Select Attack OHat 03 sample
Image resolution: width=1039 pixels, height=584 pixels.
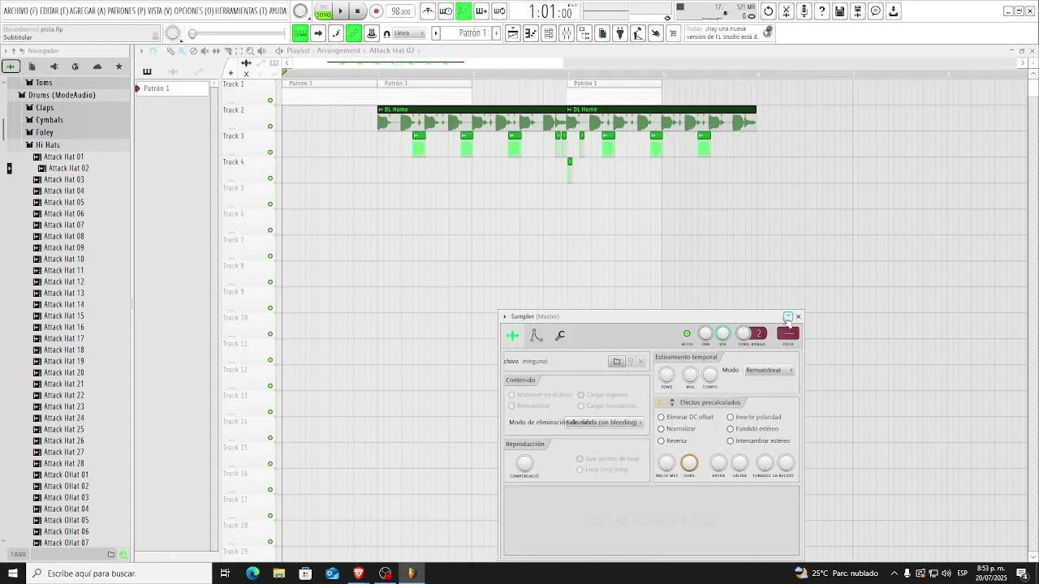[66, 497]
